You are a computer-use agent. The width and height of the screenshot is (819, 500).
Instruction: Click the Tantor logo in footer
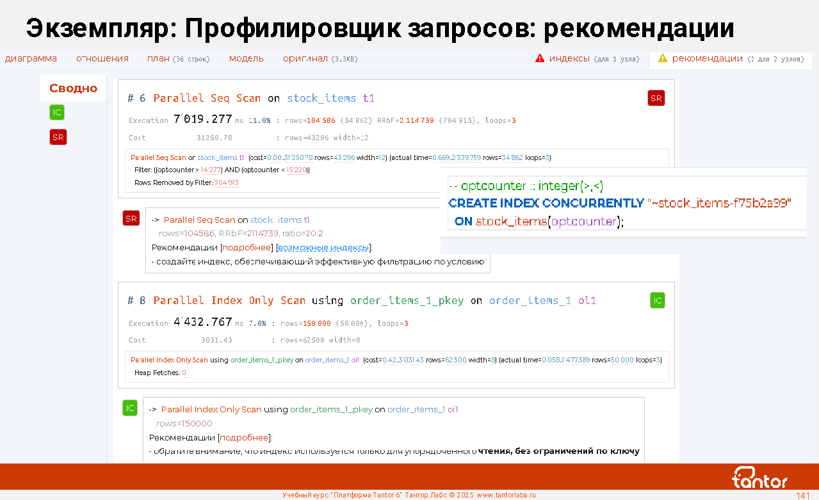coord(759,478)
